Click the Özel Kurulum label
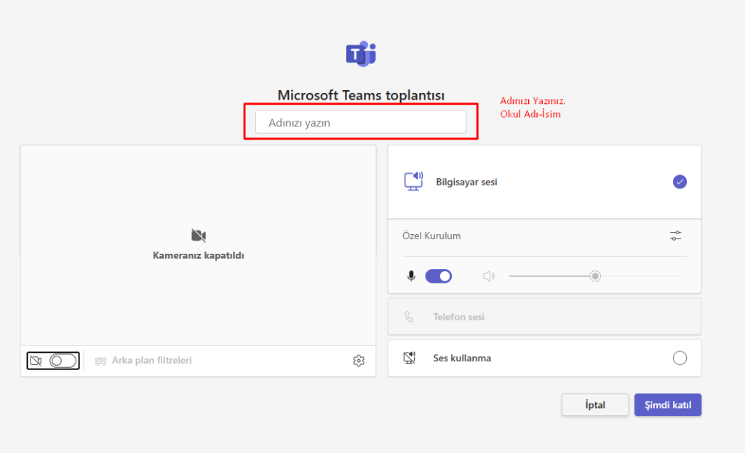This screenshot has width=745, height=453. 431,236
